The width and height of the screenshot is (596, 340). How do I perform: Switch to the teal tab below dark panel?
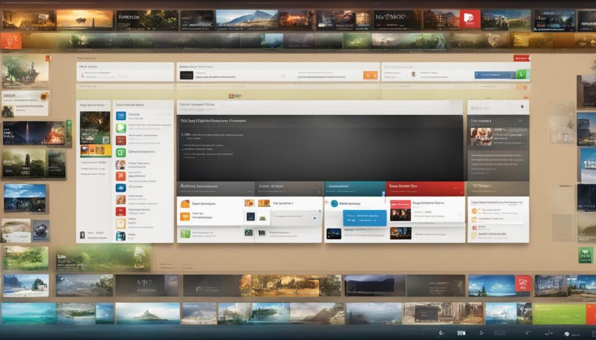[354, 188]
